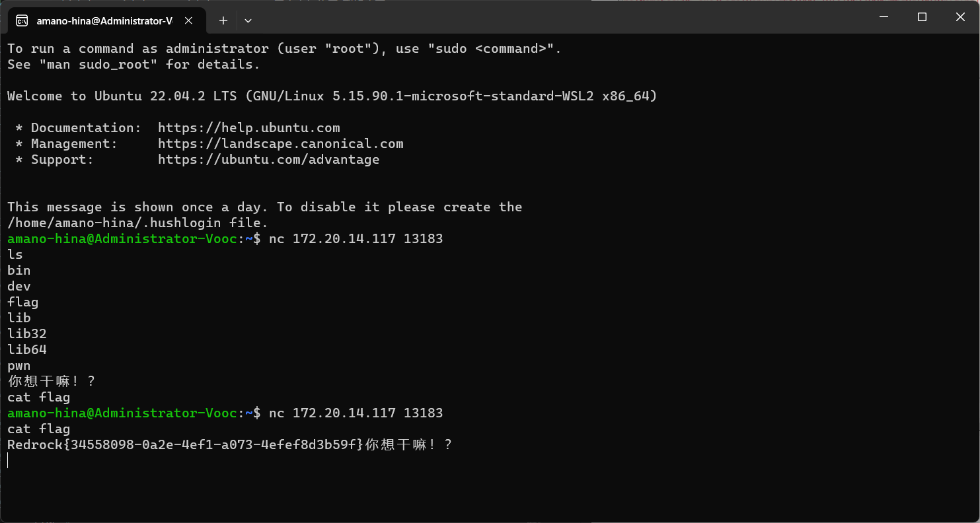Close the terminal window
Screen dimensions: 980x523
pos(960,17)
